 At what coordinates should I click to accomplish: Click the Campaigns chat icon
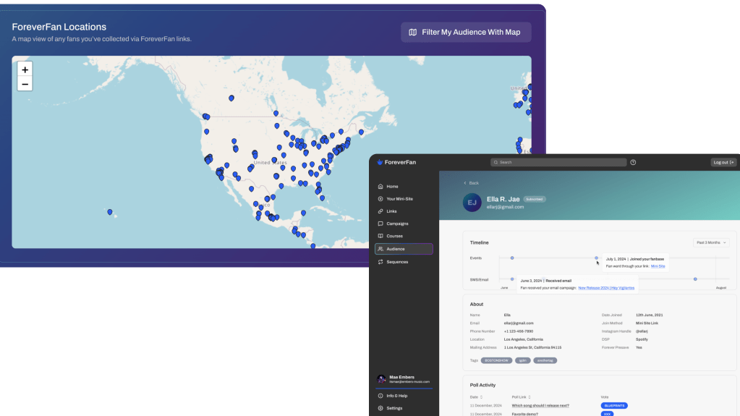(x=380, y=224)
